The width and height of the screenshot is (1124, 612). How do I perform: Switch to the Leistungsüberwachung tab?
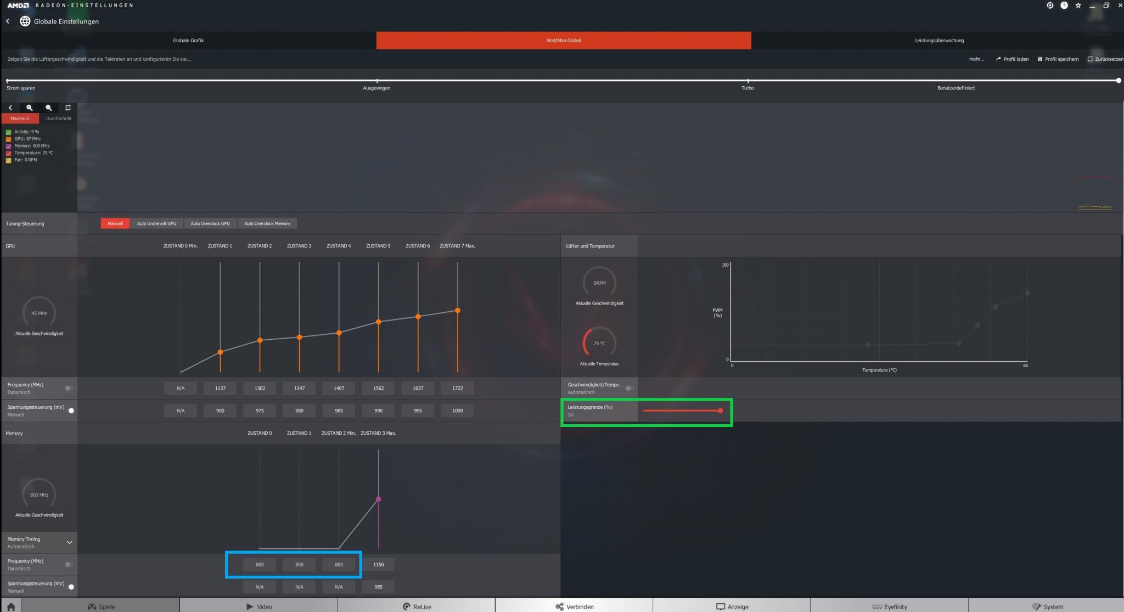coord(939,41)
